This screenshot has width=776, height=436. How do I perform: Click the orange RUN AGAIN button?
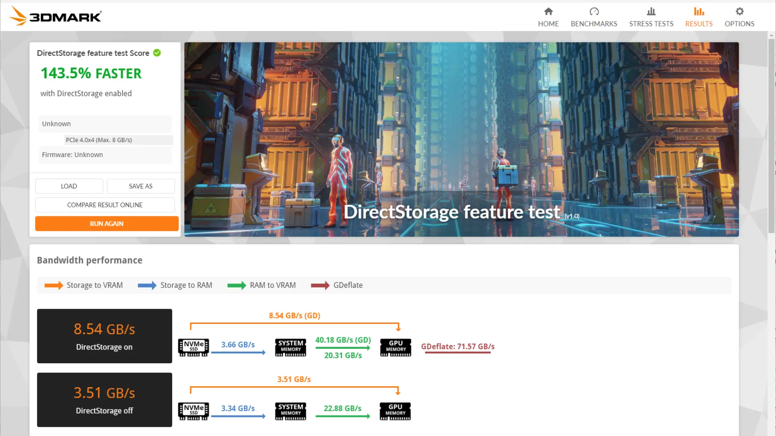pos(107,224)
